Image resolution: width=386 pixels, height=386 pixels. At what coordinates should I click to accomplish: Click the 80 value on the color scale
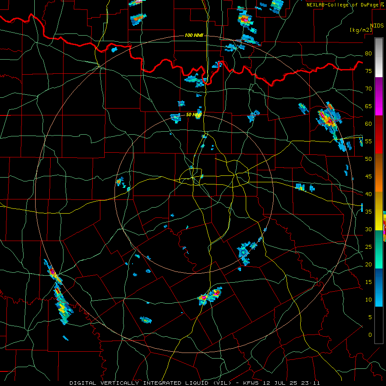(368, 54)
